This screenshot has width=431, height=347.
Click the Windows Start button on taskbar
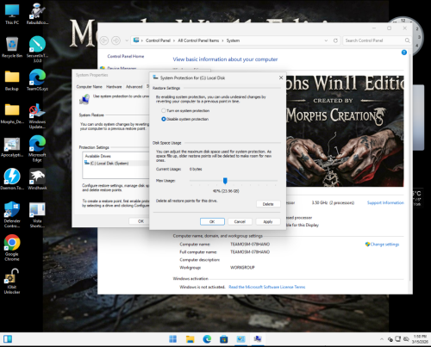coord(172,339)
